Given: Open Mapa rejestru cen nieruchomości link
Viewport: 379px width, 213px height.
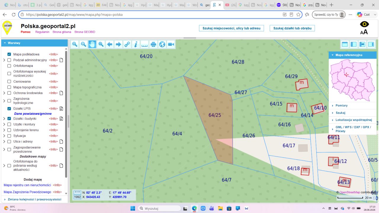Looking at the screenshot, I should (x=28, y=185).
